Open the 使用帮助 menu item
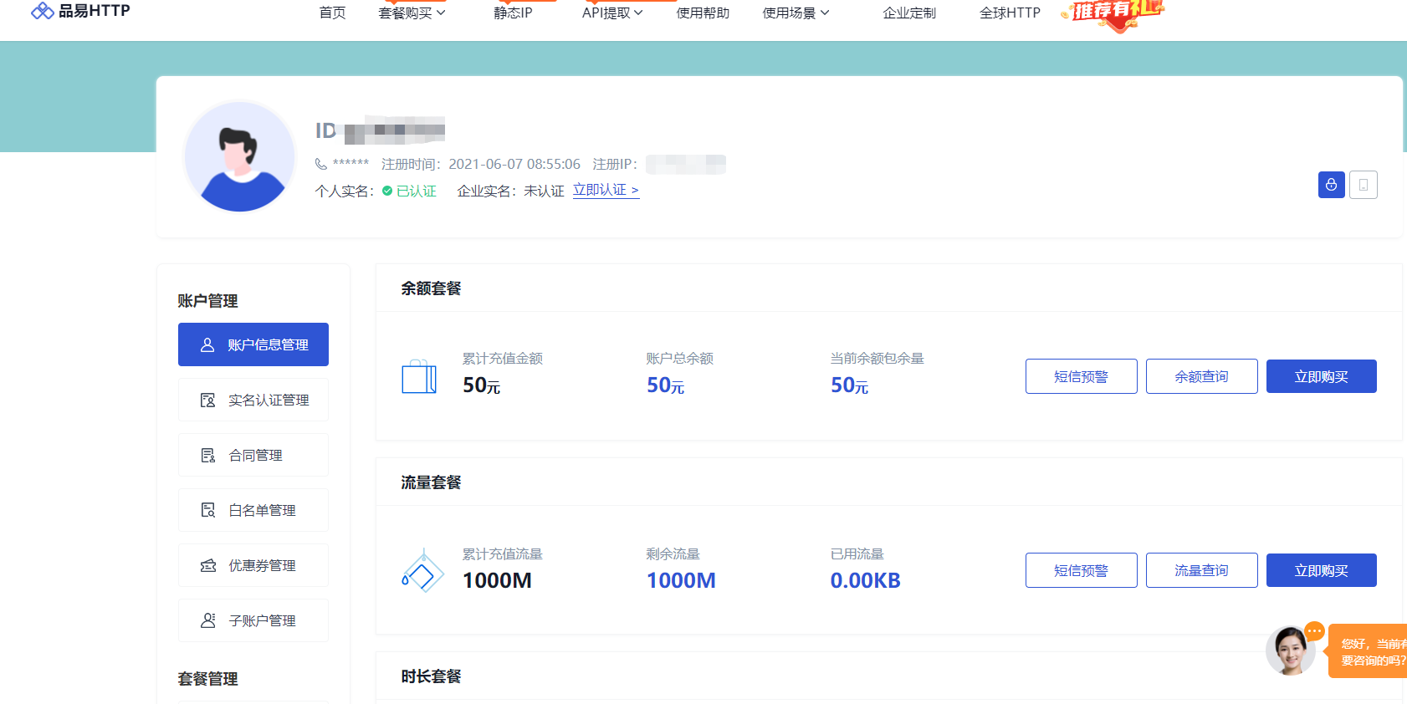Image resolution: width=1407 pixels, height=704 pixels. 703,13
